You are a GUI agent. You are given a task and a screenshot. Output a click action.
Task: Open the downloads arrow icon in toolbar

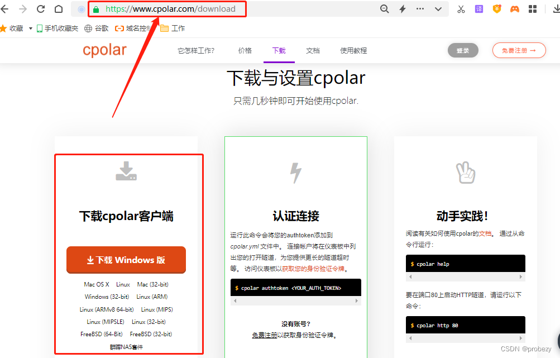(x=557, y=9)
